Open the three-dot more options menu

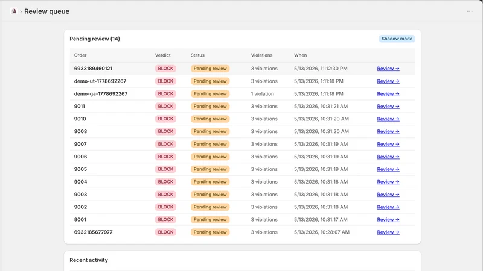coord(470,11)
